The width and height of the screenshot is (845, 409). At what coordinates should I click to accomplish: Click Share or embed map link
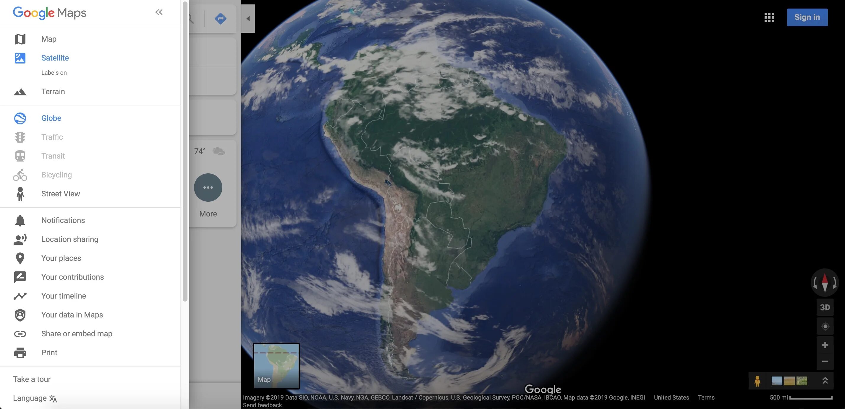click(77, 333)
